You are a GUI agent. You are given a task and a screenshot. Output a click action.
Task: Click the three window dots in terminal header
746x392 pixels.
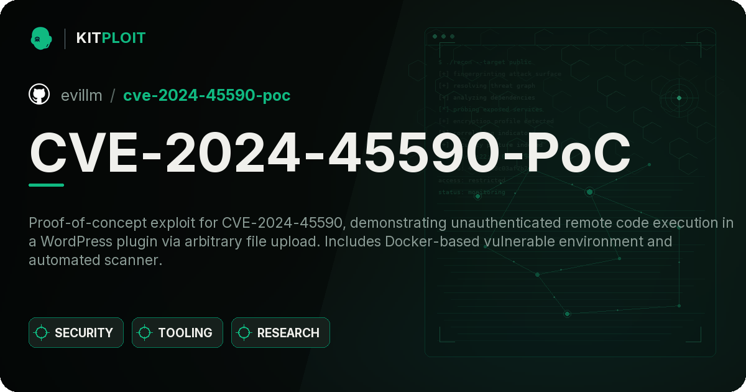pyautogui.click(x=443, y=37)
